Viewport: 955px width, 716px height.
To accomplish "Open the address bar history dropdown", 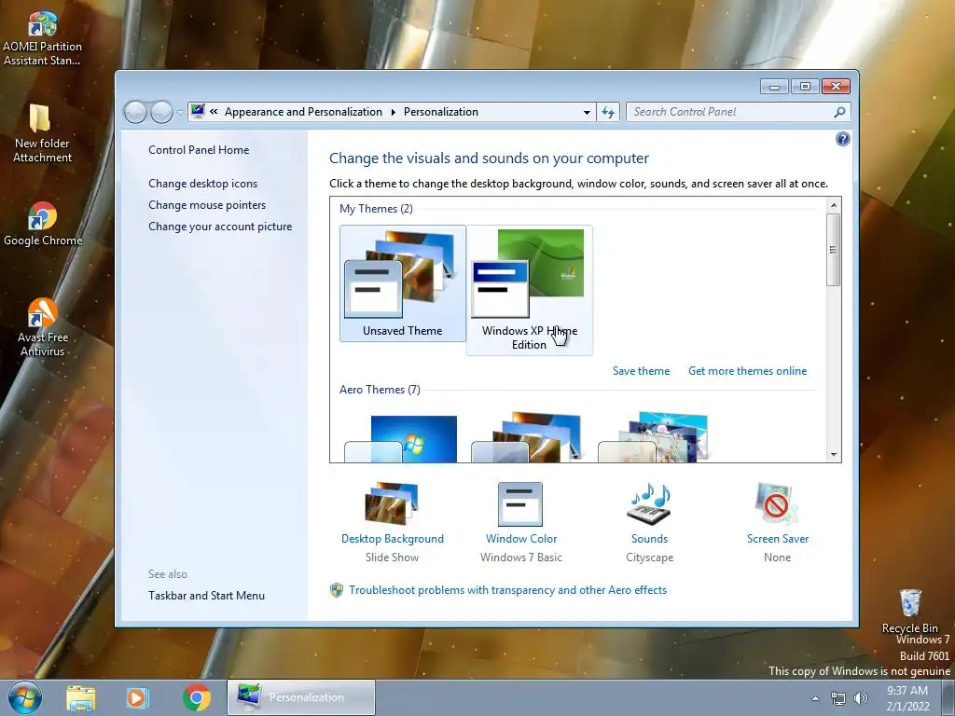I will click(x=587, y=112).
